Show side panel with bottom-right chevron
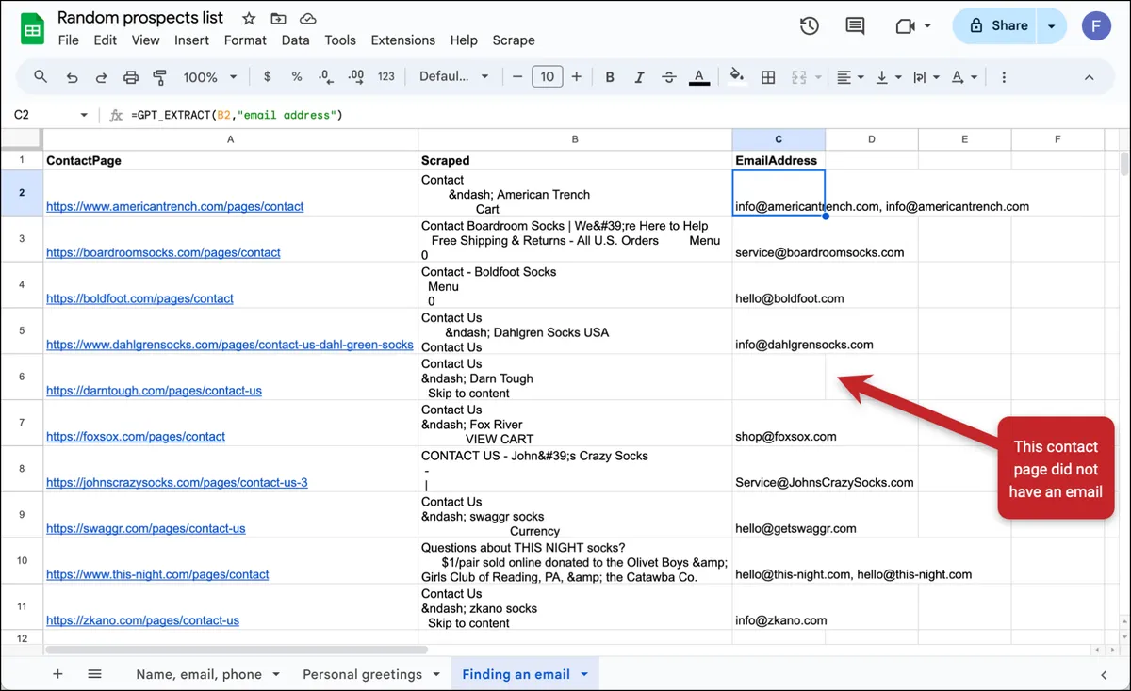 [x=1104, y=674]
